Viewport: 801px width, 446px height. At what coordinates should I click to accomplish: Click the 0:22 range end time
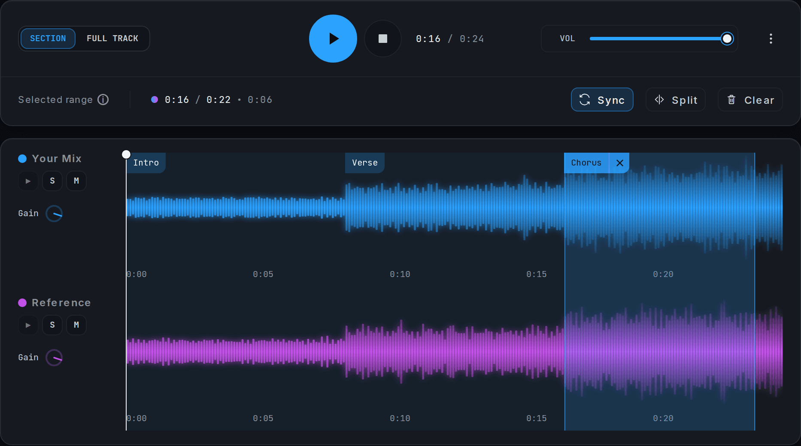(x=218, y=100)
